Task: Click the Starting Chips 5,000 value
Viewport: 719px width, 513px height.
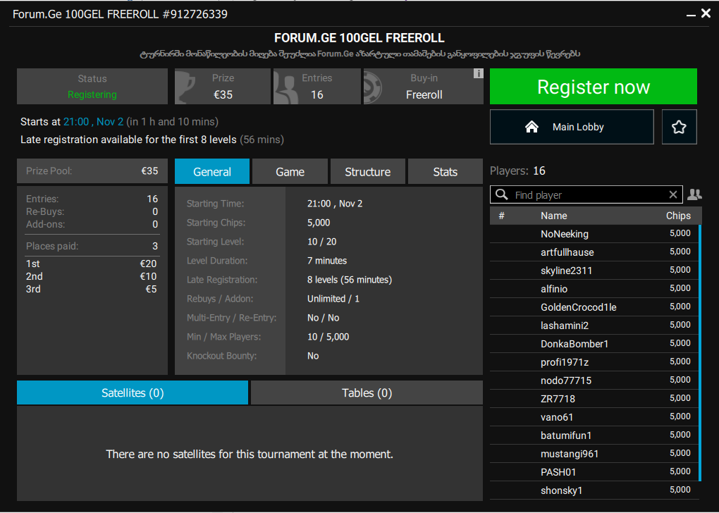Action: pos(319,223)
